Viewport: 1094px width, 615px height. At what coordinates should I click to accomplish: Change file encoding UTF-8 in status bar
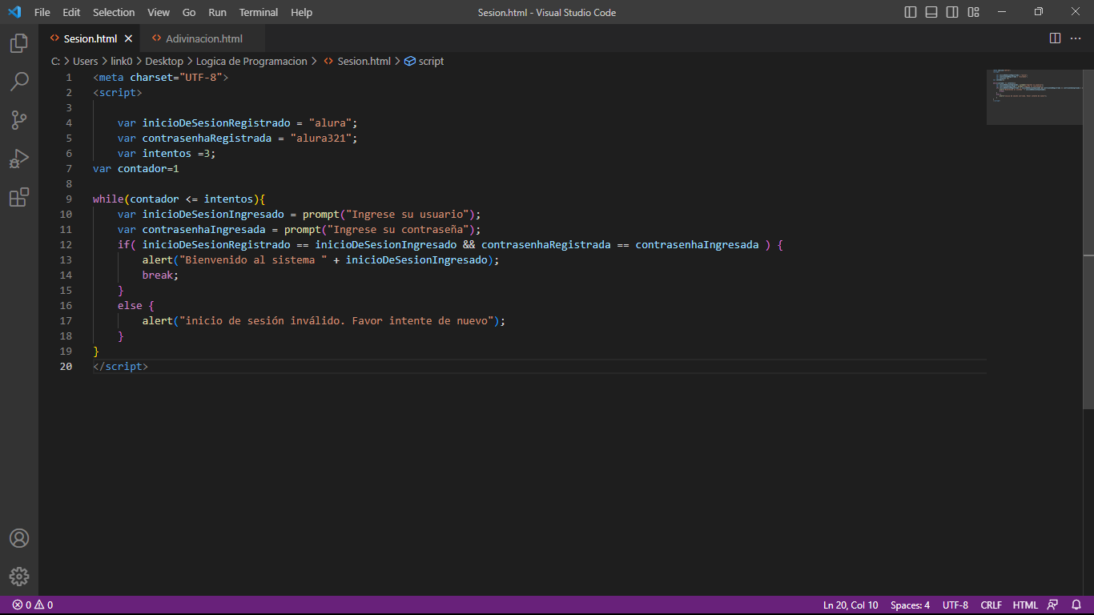point(955,605)
